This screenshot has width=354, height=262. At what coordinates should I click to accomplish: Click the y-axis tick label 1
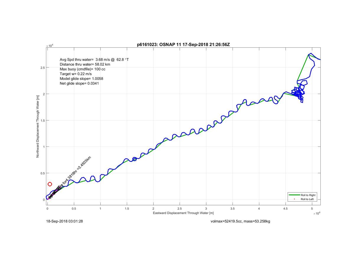(x=44, y=147)
